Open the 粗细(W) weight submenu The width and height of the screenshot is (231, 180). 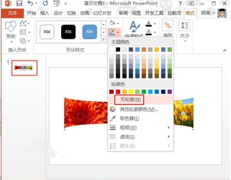[x=141, y=128]
